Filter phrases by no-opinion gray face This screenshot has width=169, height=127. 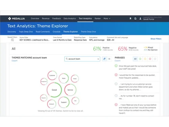[x=155, y=59]
